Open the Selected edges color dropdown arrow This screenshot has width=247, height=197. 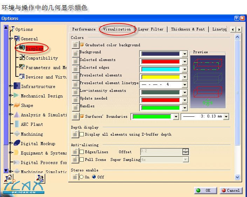tap(185, 69)
